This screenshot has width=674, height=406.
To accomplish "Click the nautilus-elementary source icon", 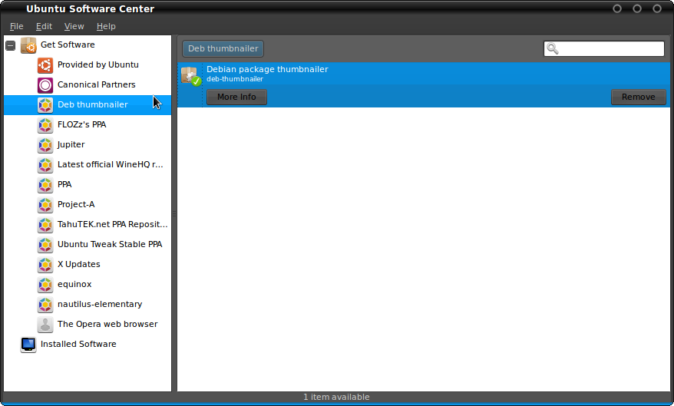I will tap(45, 305).
